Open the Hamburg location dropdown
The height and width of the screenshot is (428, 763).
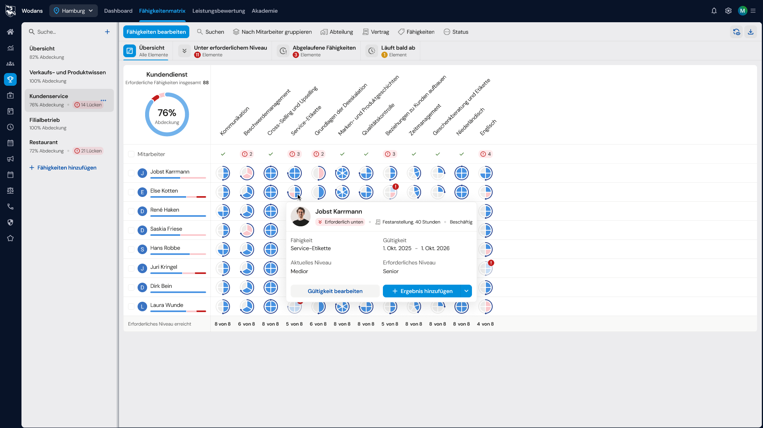tap(74, 11)
